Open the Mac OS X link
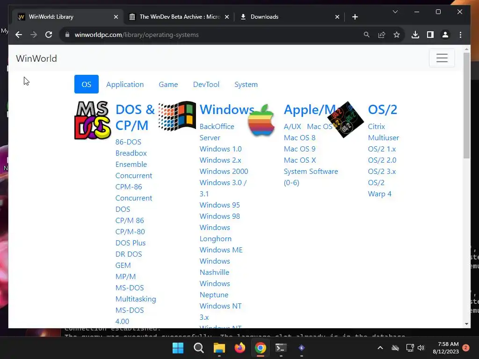The height and width of the screenshot is (359, 479). click(300, 160)
